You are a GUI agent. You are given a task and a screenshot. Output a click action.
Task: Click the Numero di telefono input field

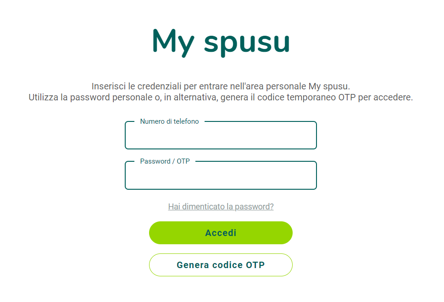point(221,137)
